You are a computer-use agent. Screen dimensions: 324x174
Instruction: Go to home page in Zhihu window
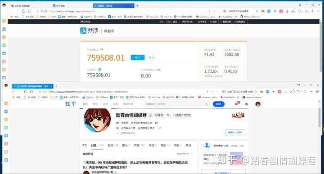31,92
